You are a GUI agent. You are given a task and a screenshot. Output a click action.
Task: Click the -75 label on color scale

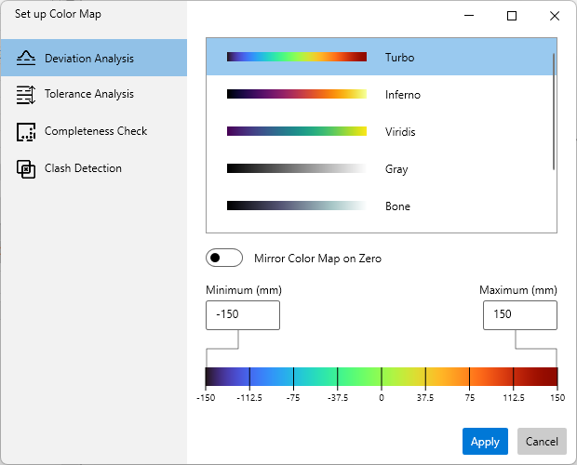(293, 398)
